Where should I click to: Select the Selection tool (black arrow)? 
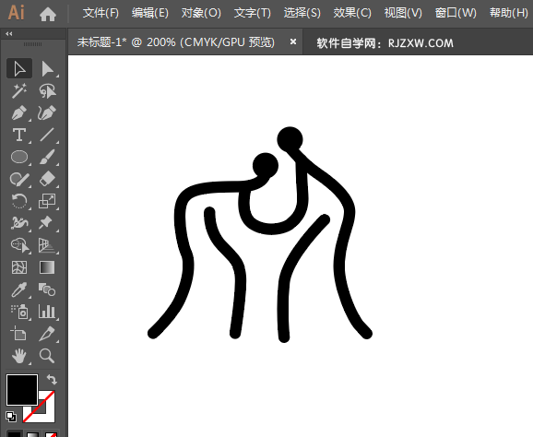click(19, 68)
